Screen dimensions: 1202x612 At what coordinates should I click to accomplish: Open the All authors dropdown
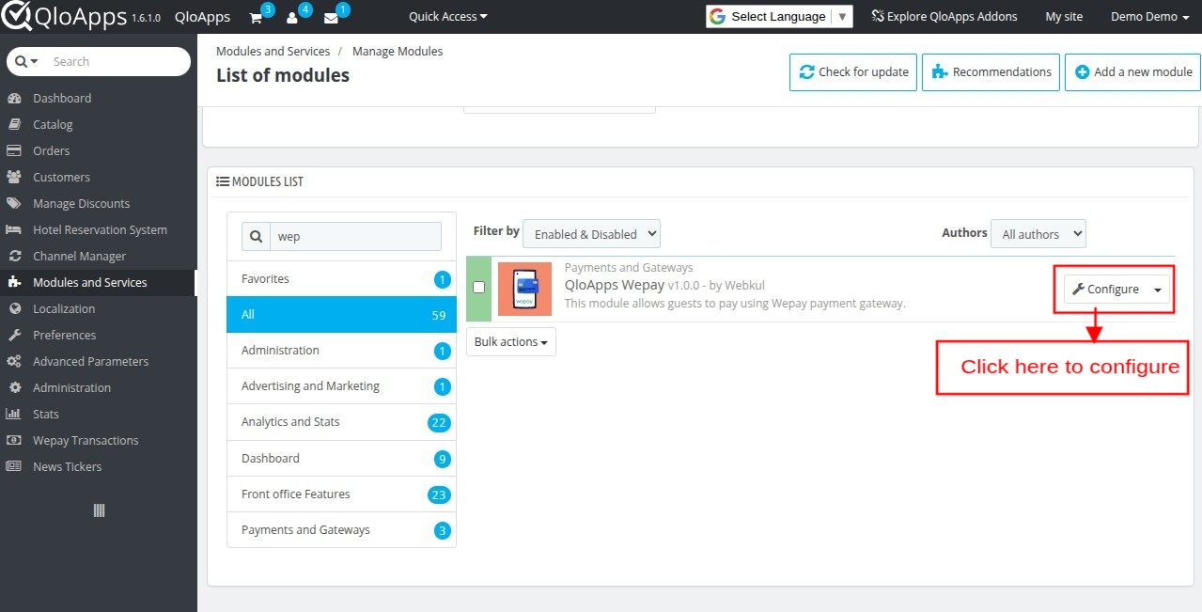tap(1038, 234)
